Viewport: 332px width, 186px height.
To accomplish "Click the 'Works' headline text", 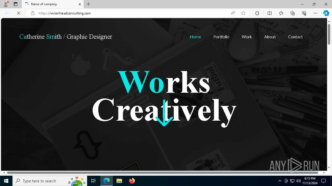I will point(164,82).
